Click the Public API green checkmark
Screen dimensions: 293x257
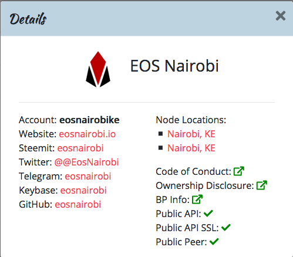pos(208,214)
